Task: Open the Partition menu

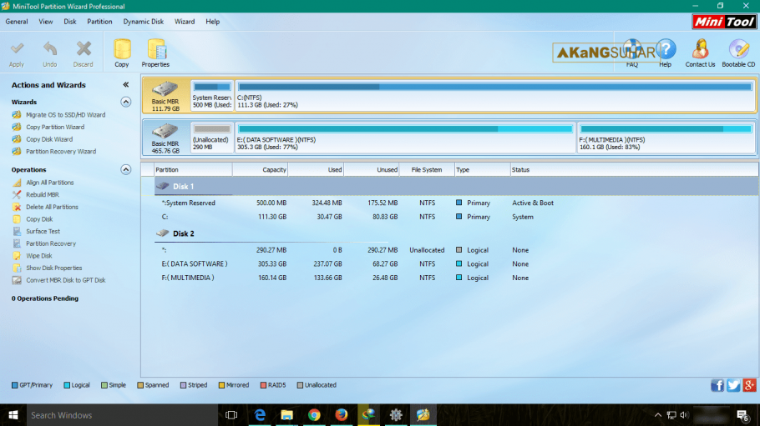Action: 99,22
